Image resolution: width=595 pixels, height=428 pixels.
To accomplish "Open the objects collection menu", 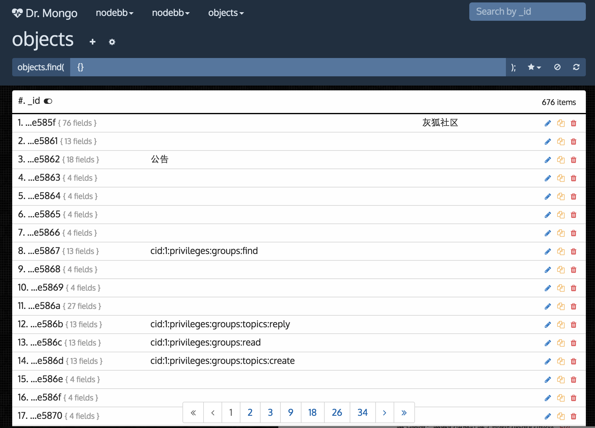I will pos(226,13).
